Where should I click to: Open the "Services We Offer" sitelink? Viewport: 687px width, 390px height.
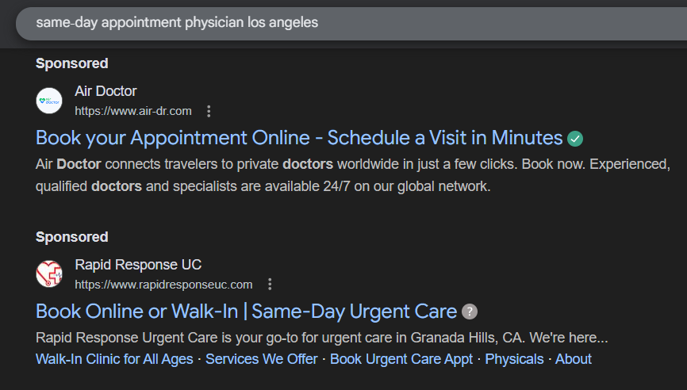pyautogui.click(x=261, y=359)
